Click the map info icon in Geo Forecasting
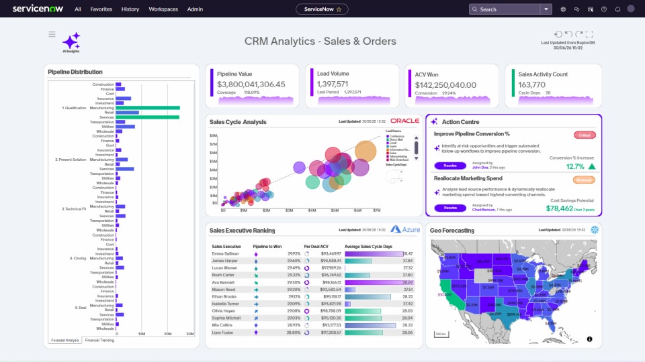The image size is (645, 362). 589,339
